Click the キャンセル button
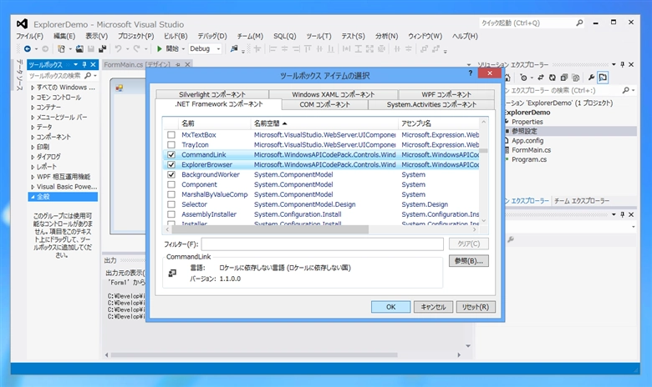Screen dimensions: 652x387 (x=433, y=307)
